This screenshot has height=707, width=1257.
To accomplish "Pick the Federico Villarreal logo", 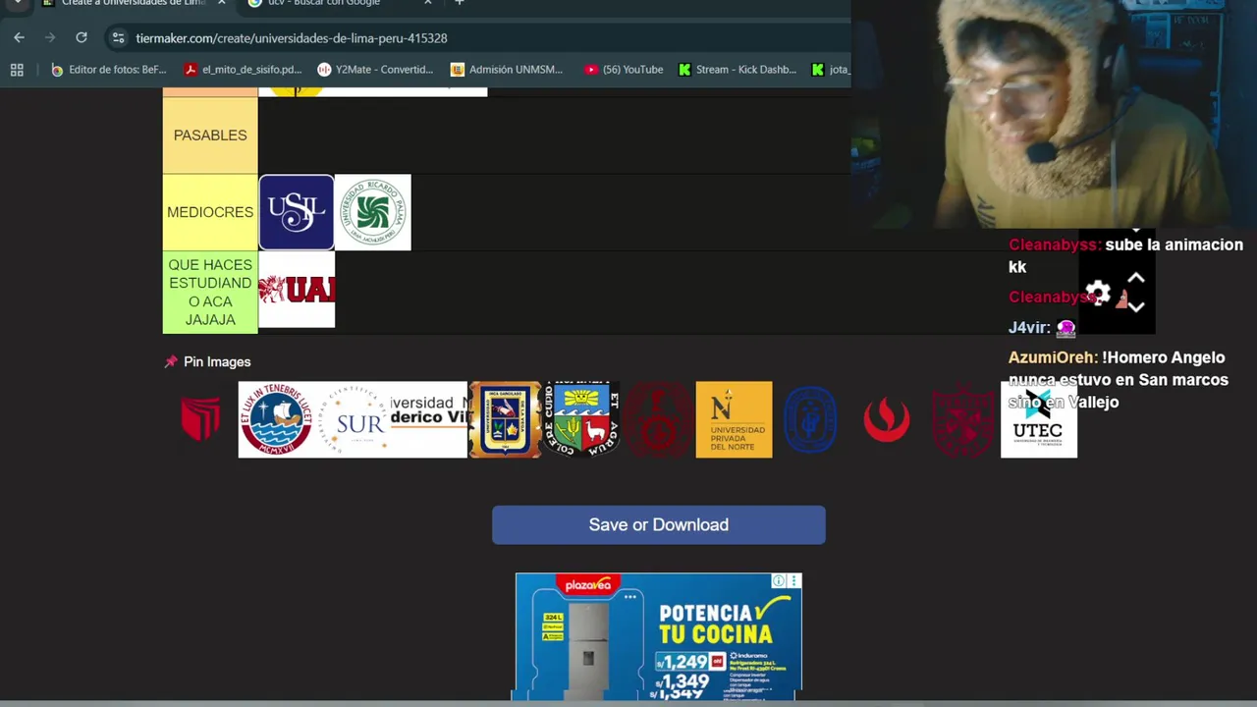I will pos(429,419).
